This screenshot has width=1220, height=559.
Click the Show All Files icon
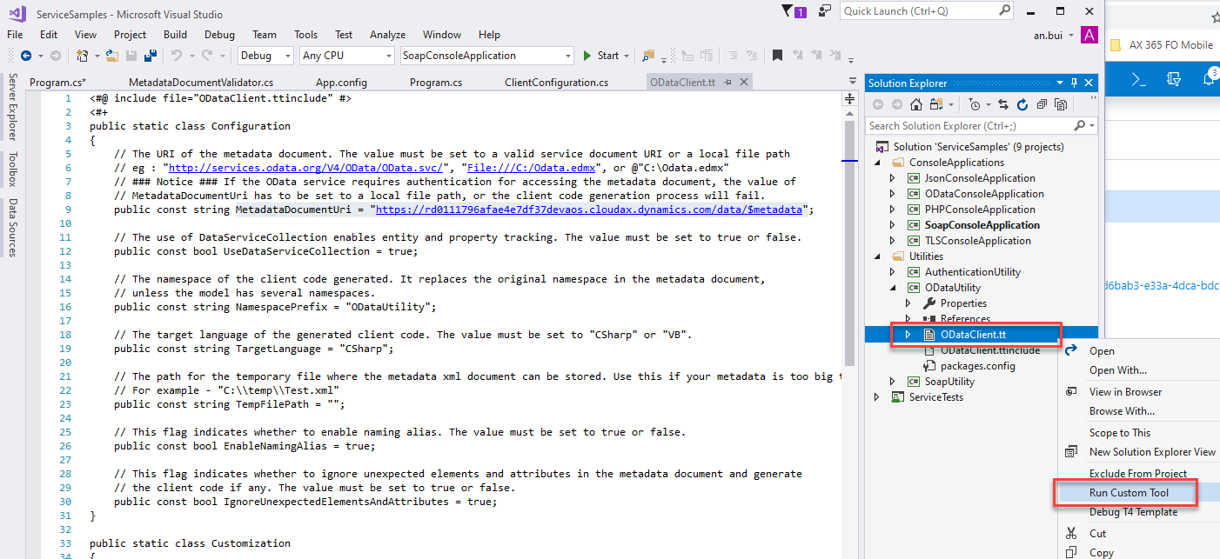1061,104
